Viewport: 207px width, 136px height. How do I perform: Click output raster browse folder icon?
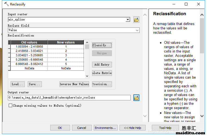click(136, 98)
